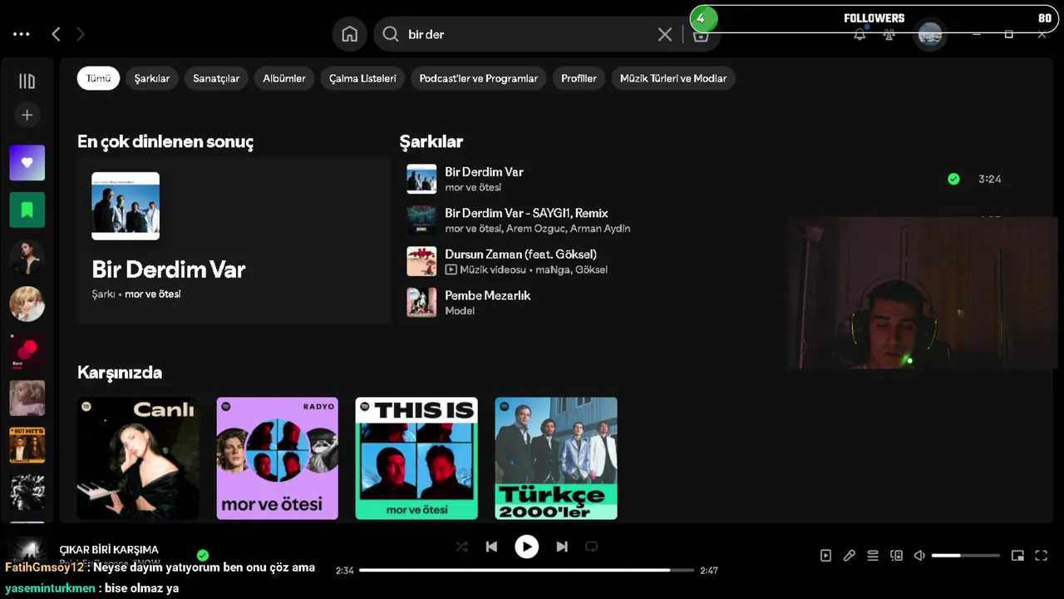Viewport: 1064px width, 599px height.
Task: Toggle the queue icon
Action: [x=873, y=556]
